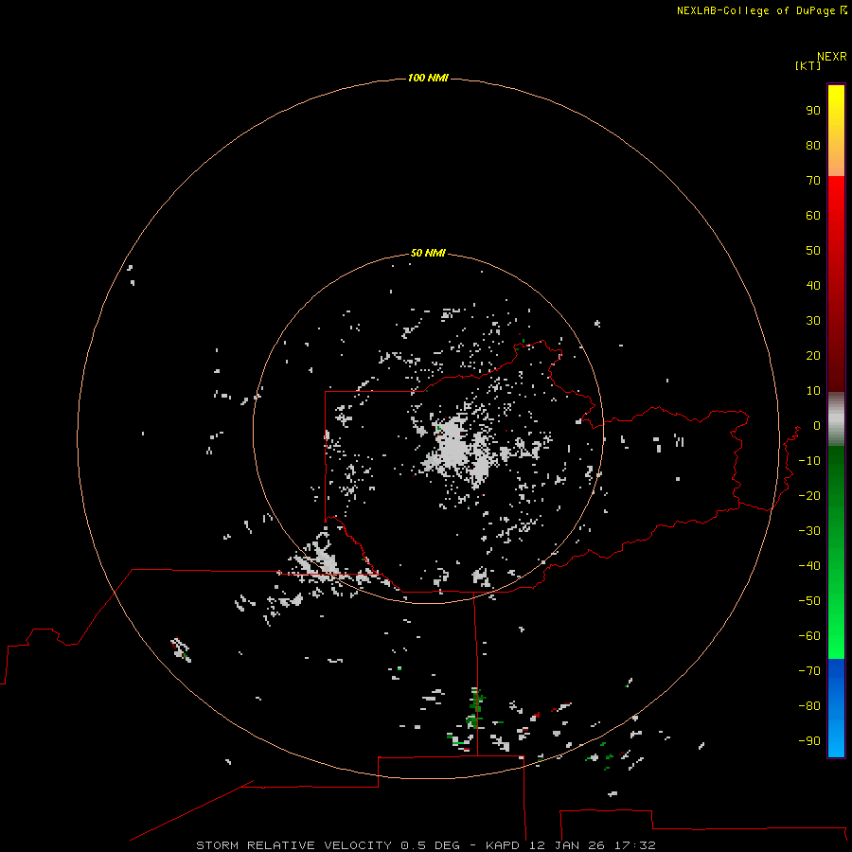Image resolution: width=852 pixels, height=852 pixels.
Task: Click the 100 NMI range ring label
Action: [x=428, y=79]
